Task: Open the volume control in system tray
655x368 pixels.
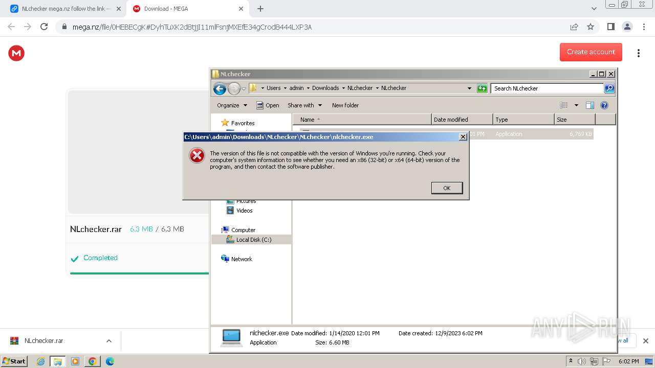Action: 582,361
